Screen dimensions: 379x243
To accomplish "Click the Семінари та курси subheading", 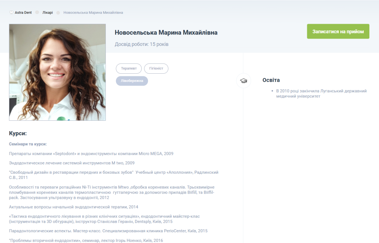I will 28,144.
